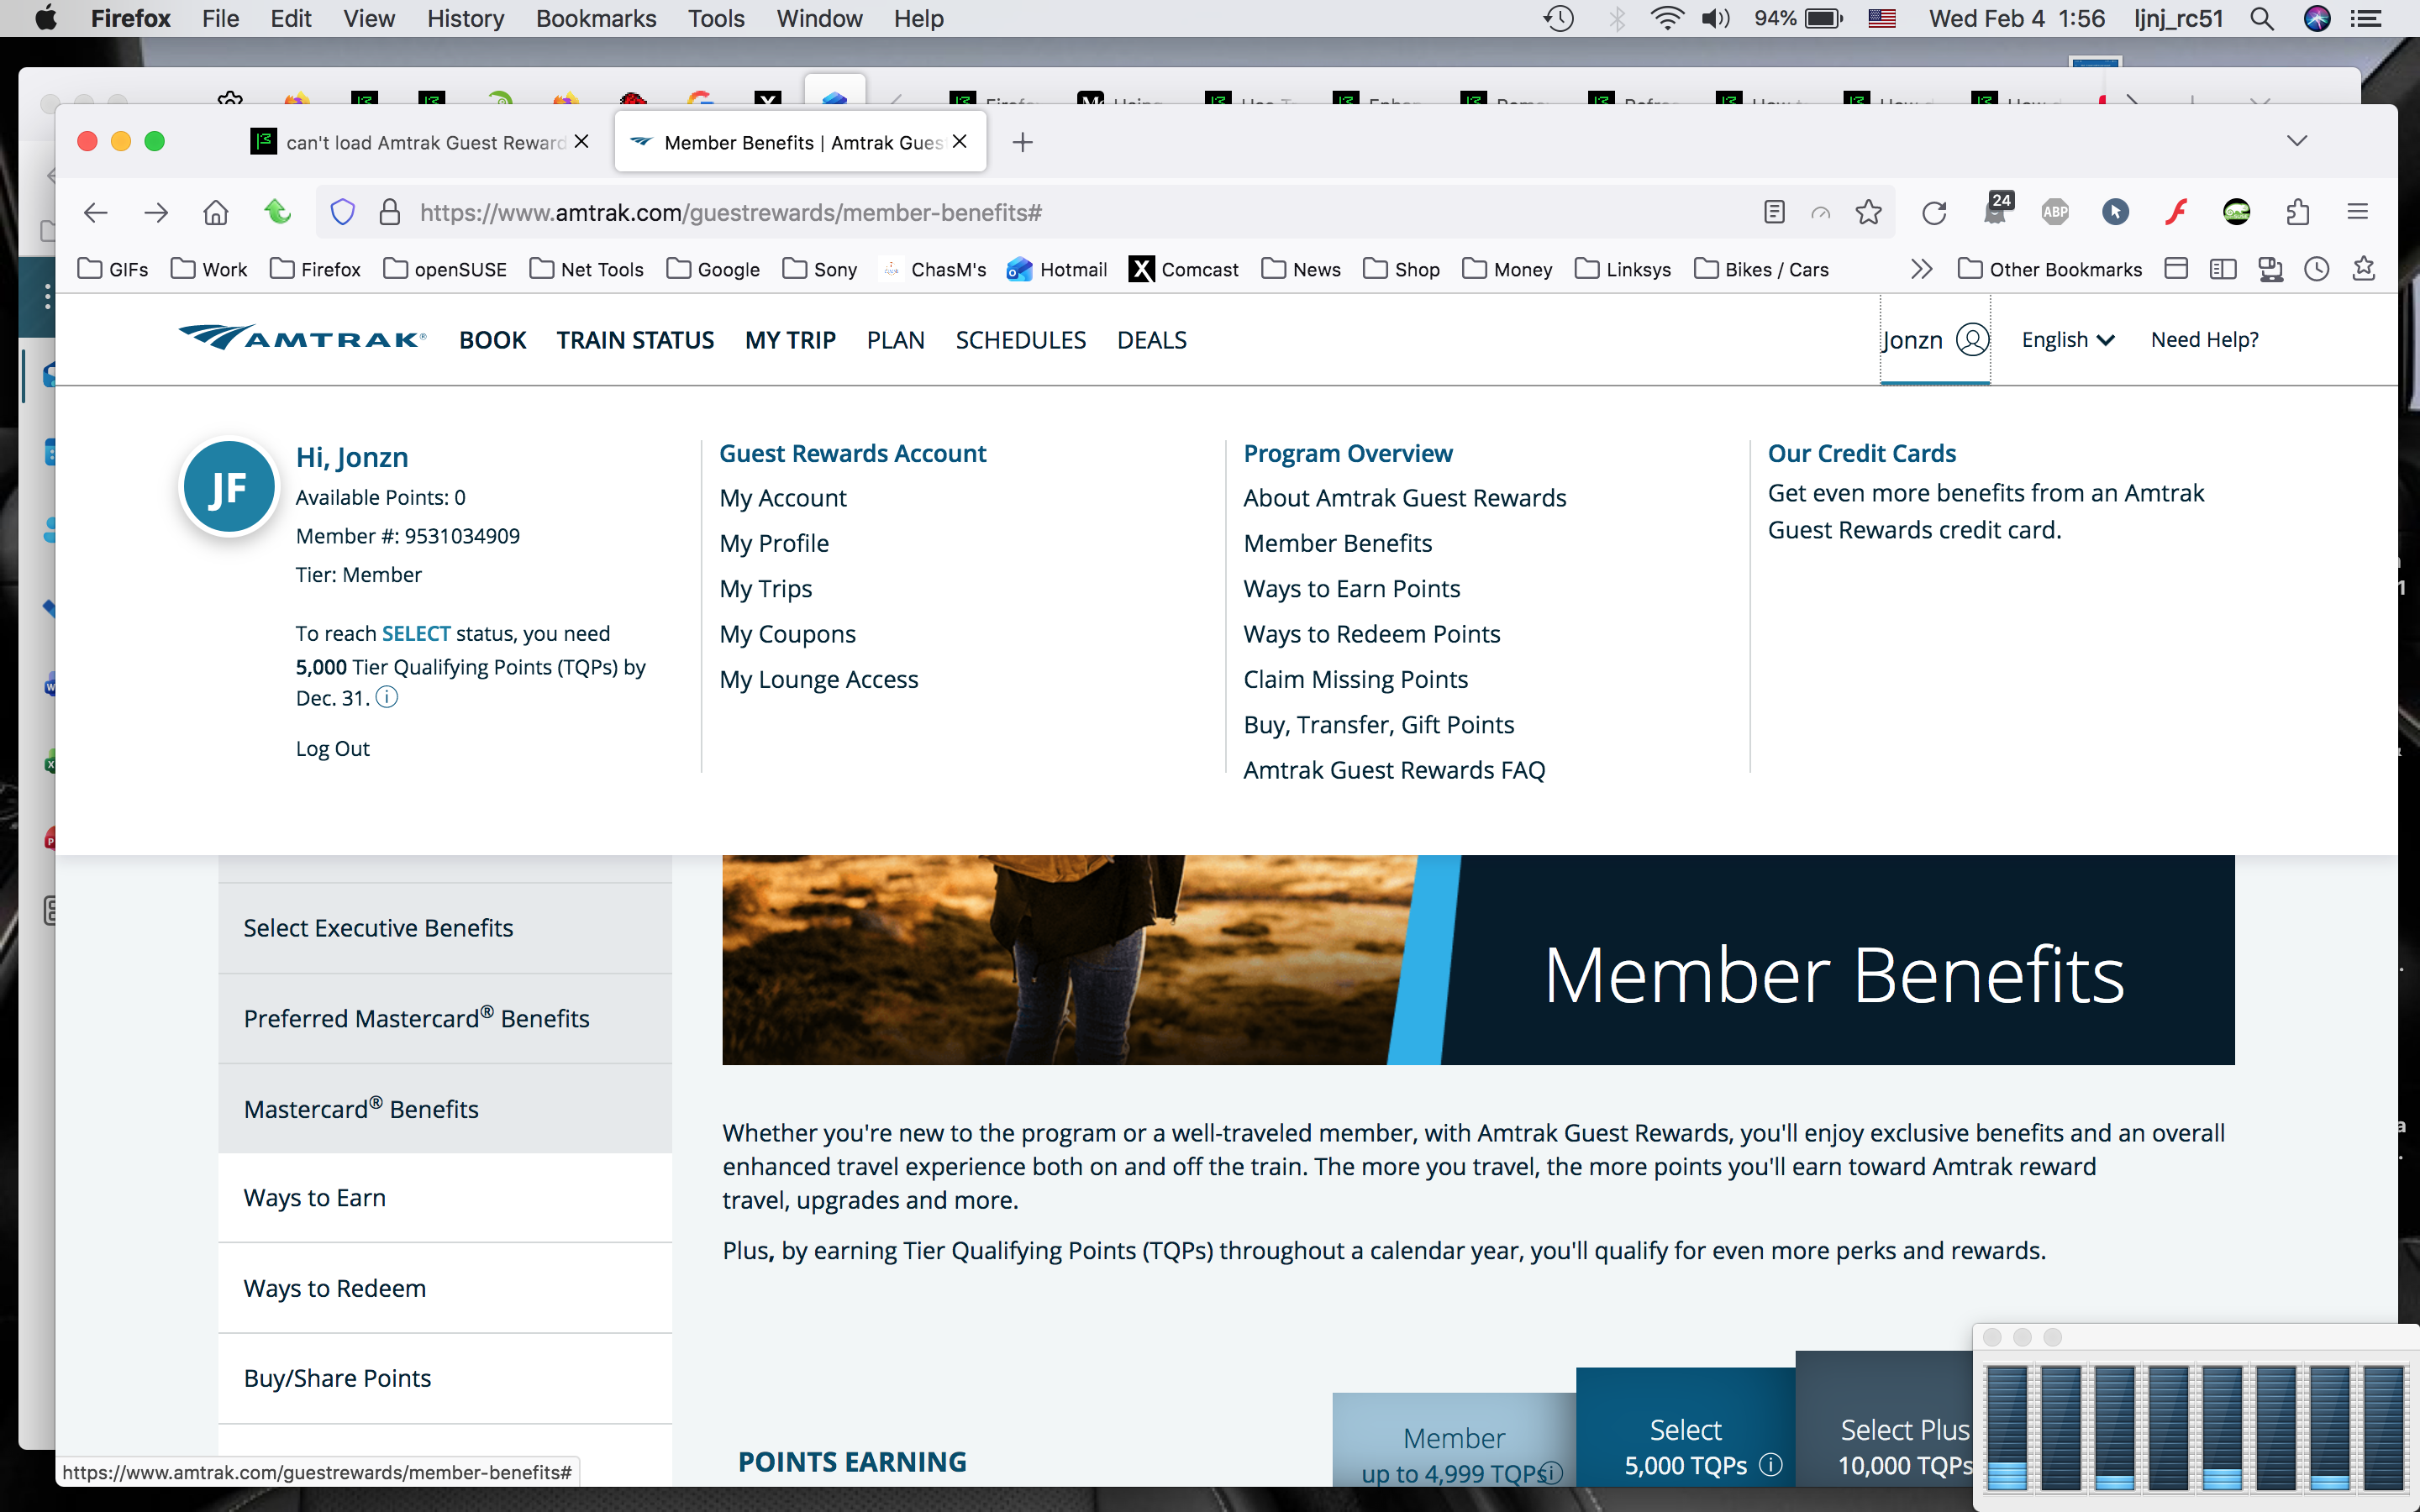Click the Firefox reload page icon

(1934, 212)
